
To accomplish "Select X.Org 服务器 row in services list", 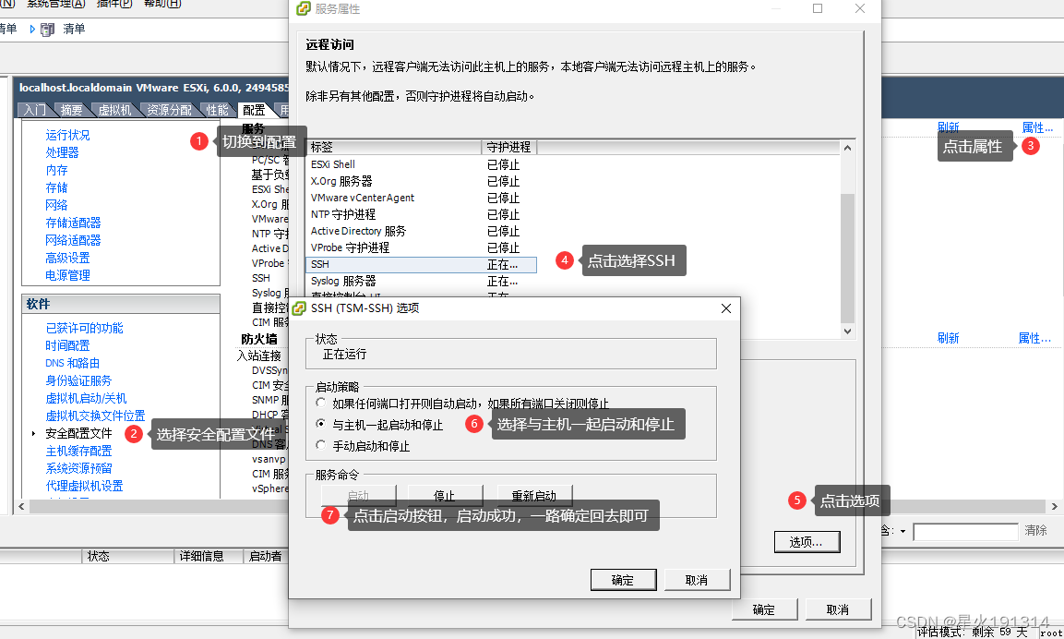I will (x=422, y=181).
